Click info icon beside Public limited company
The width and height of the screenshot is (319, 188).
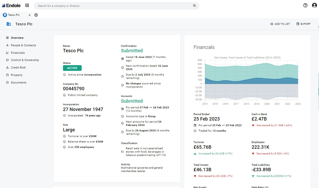tap(64, 95)
